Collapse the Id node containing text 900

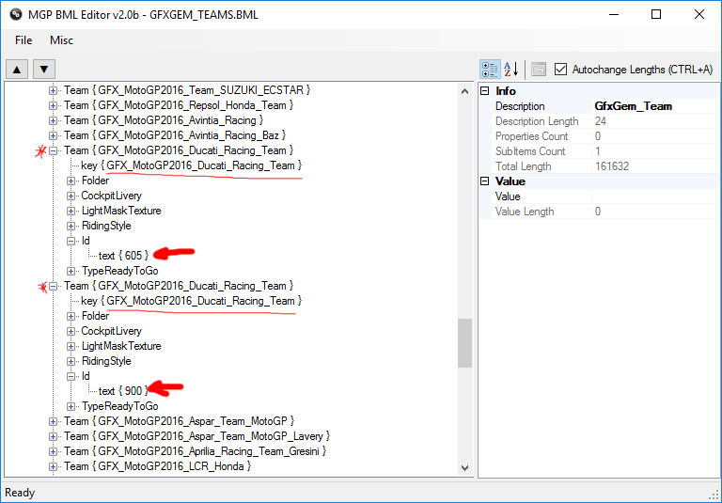pyautogui.click(x=71, y=376)
